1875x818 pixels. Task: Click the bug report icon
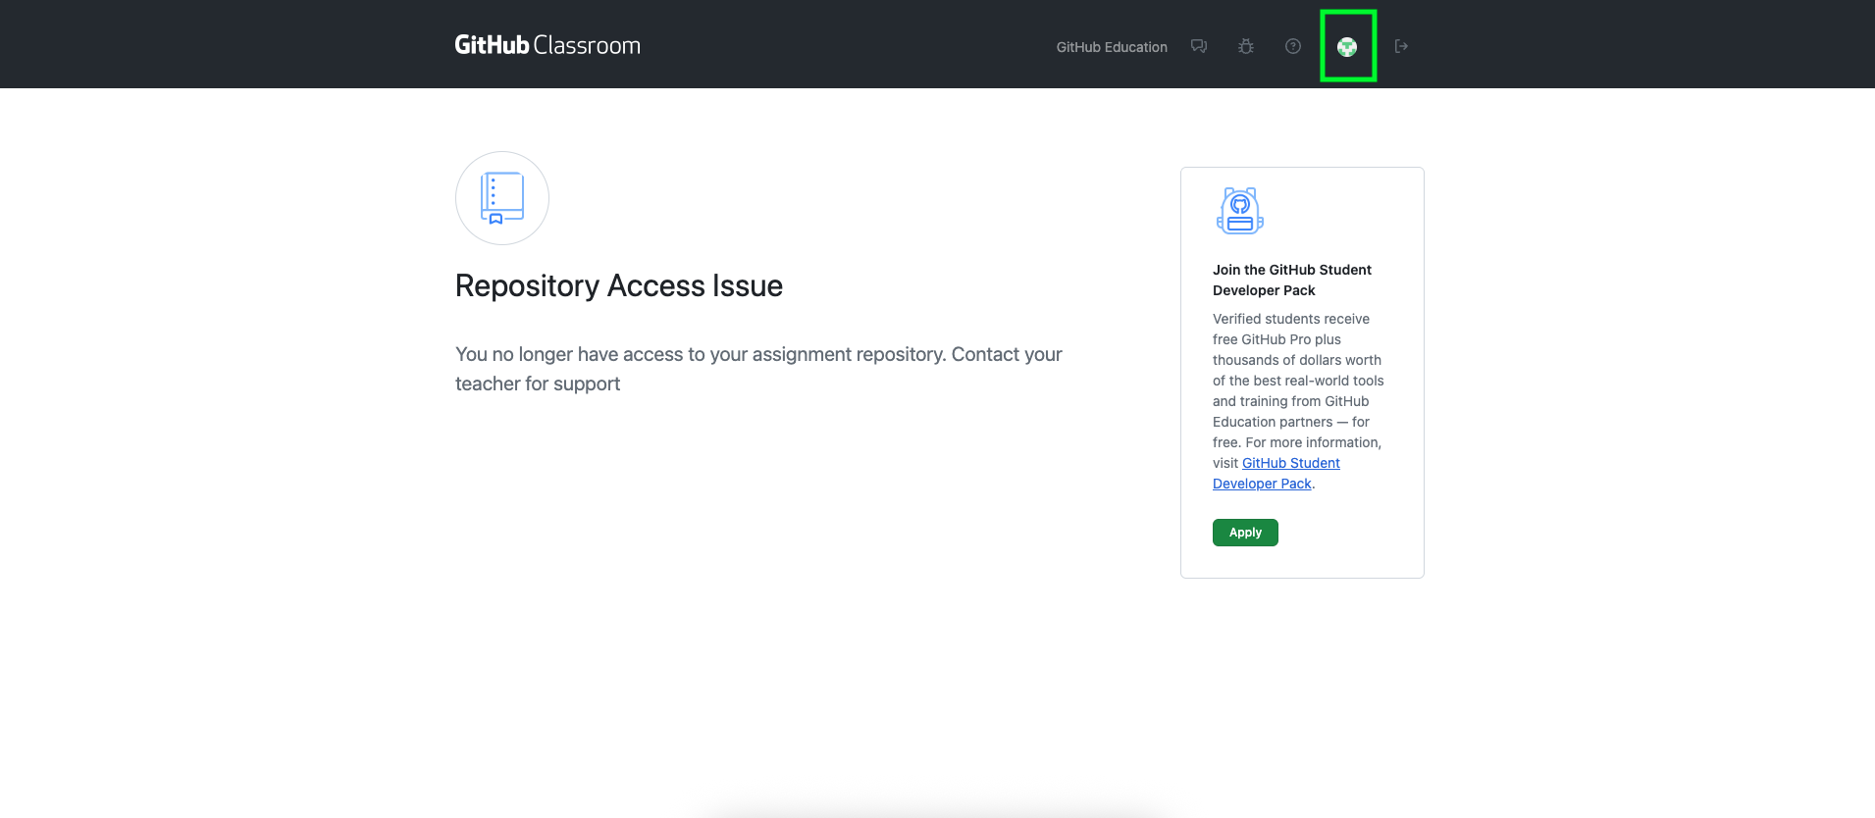click(x=1245, y=46)
